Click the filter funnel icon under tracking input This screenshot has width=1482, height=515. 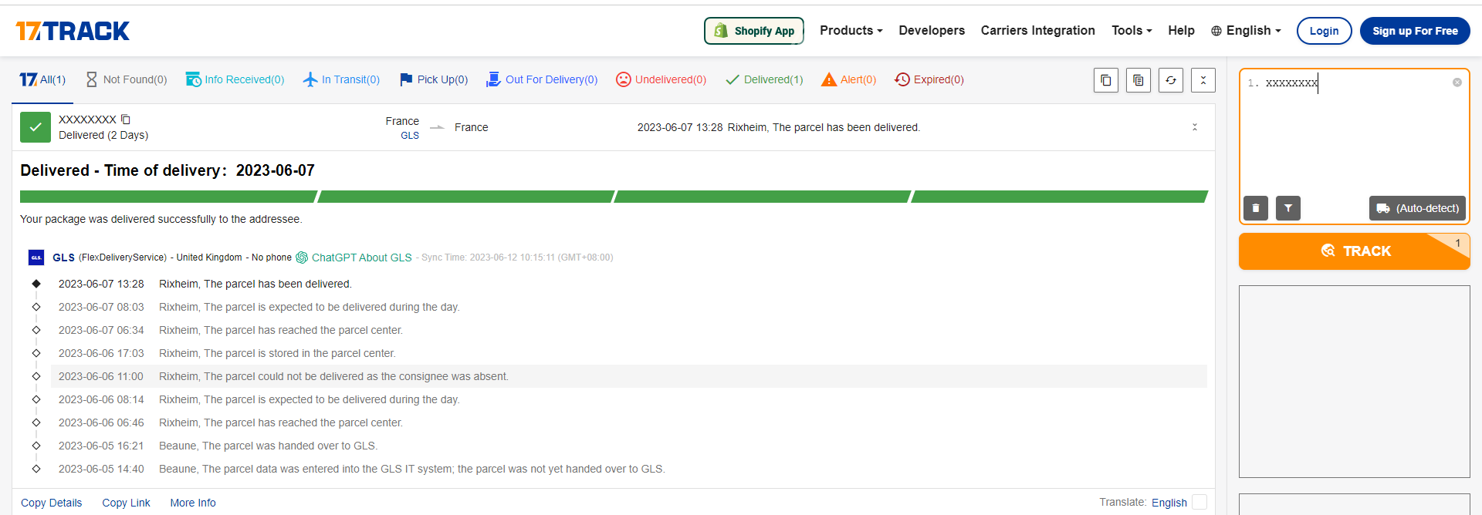click(1288, 208)
